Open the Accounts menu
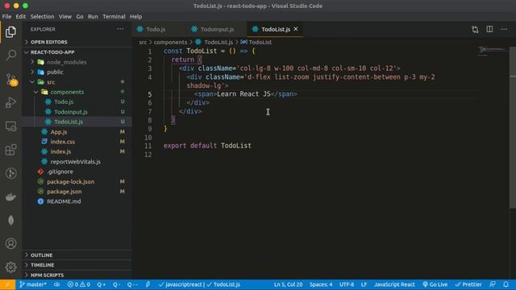 (10, 243)
